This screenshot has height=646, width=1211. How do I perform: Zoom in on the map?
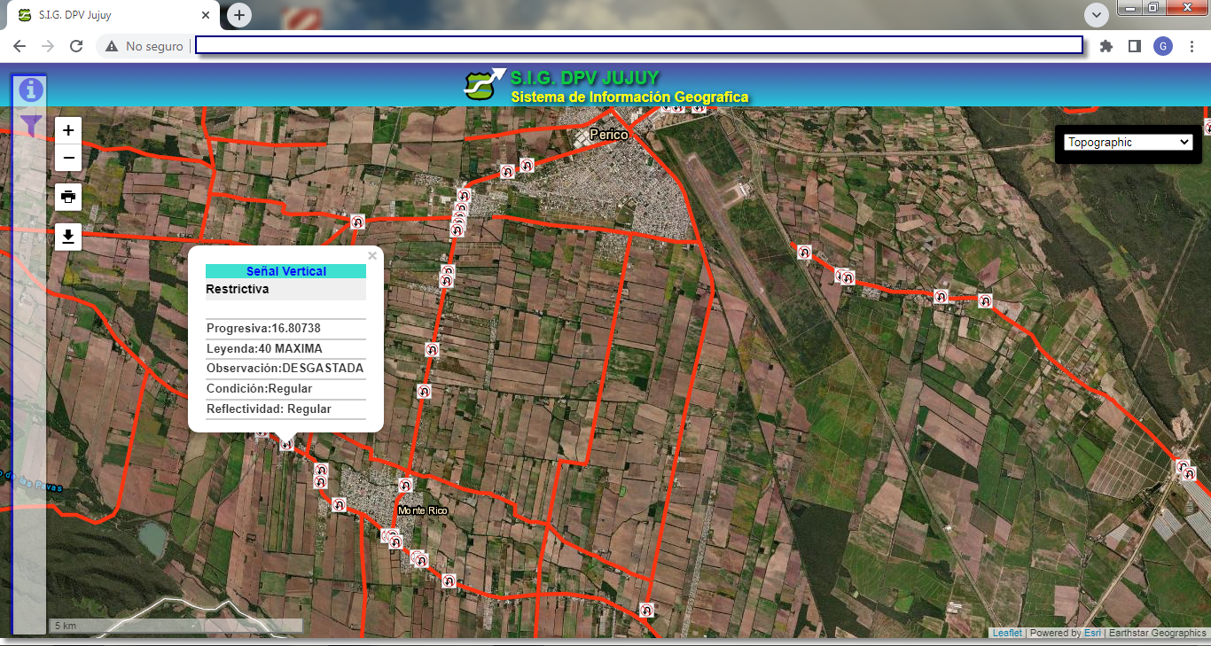click(x=68, y=130)
